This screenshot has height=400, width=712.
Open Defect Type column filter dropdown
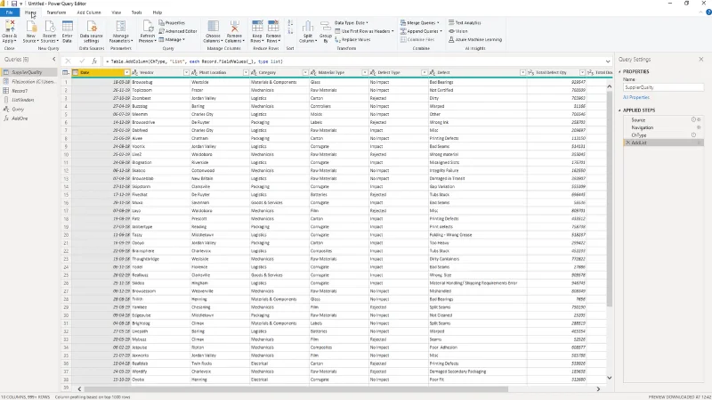[x=425, y=73]
